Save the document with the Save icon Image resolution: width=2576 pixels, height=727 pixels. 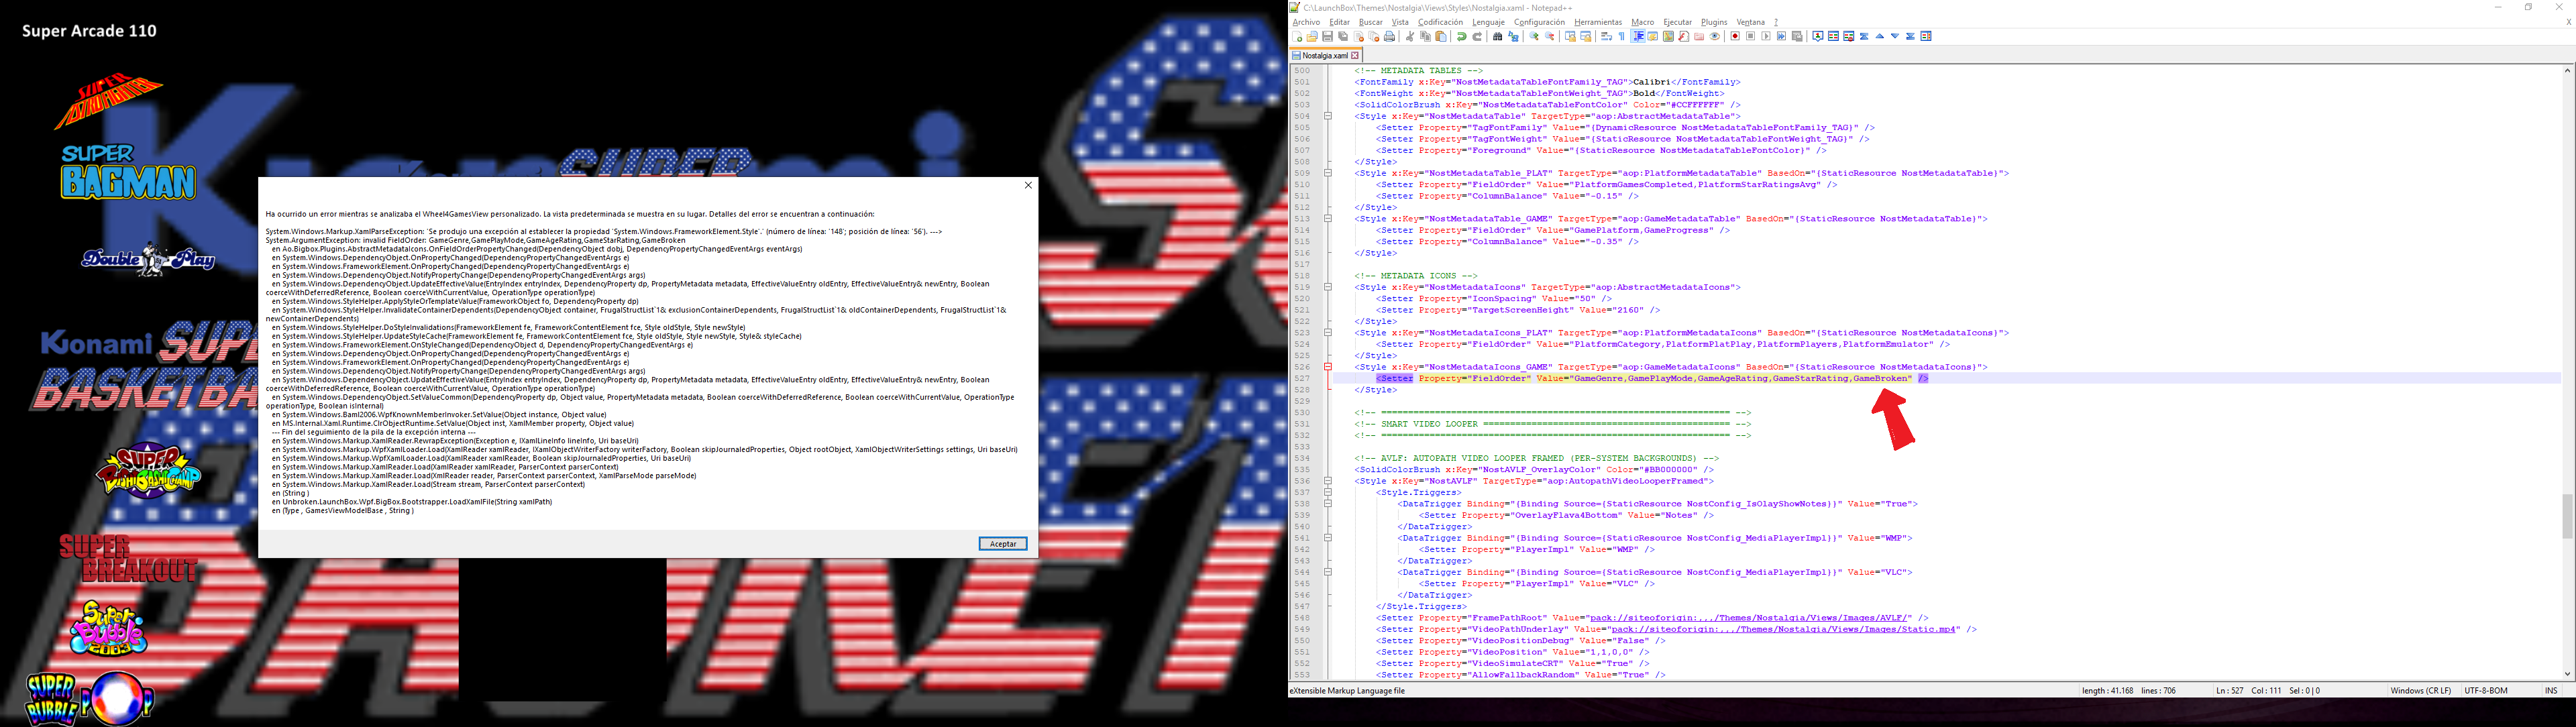click(1328, 37)
